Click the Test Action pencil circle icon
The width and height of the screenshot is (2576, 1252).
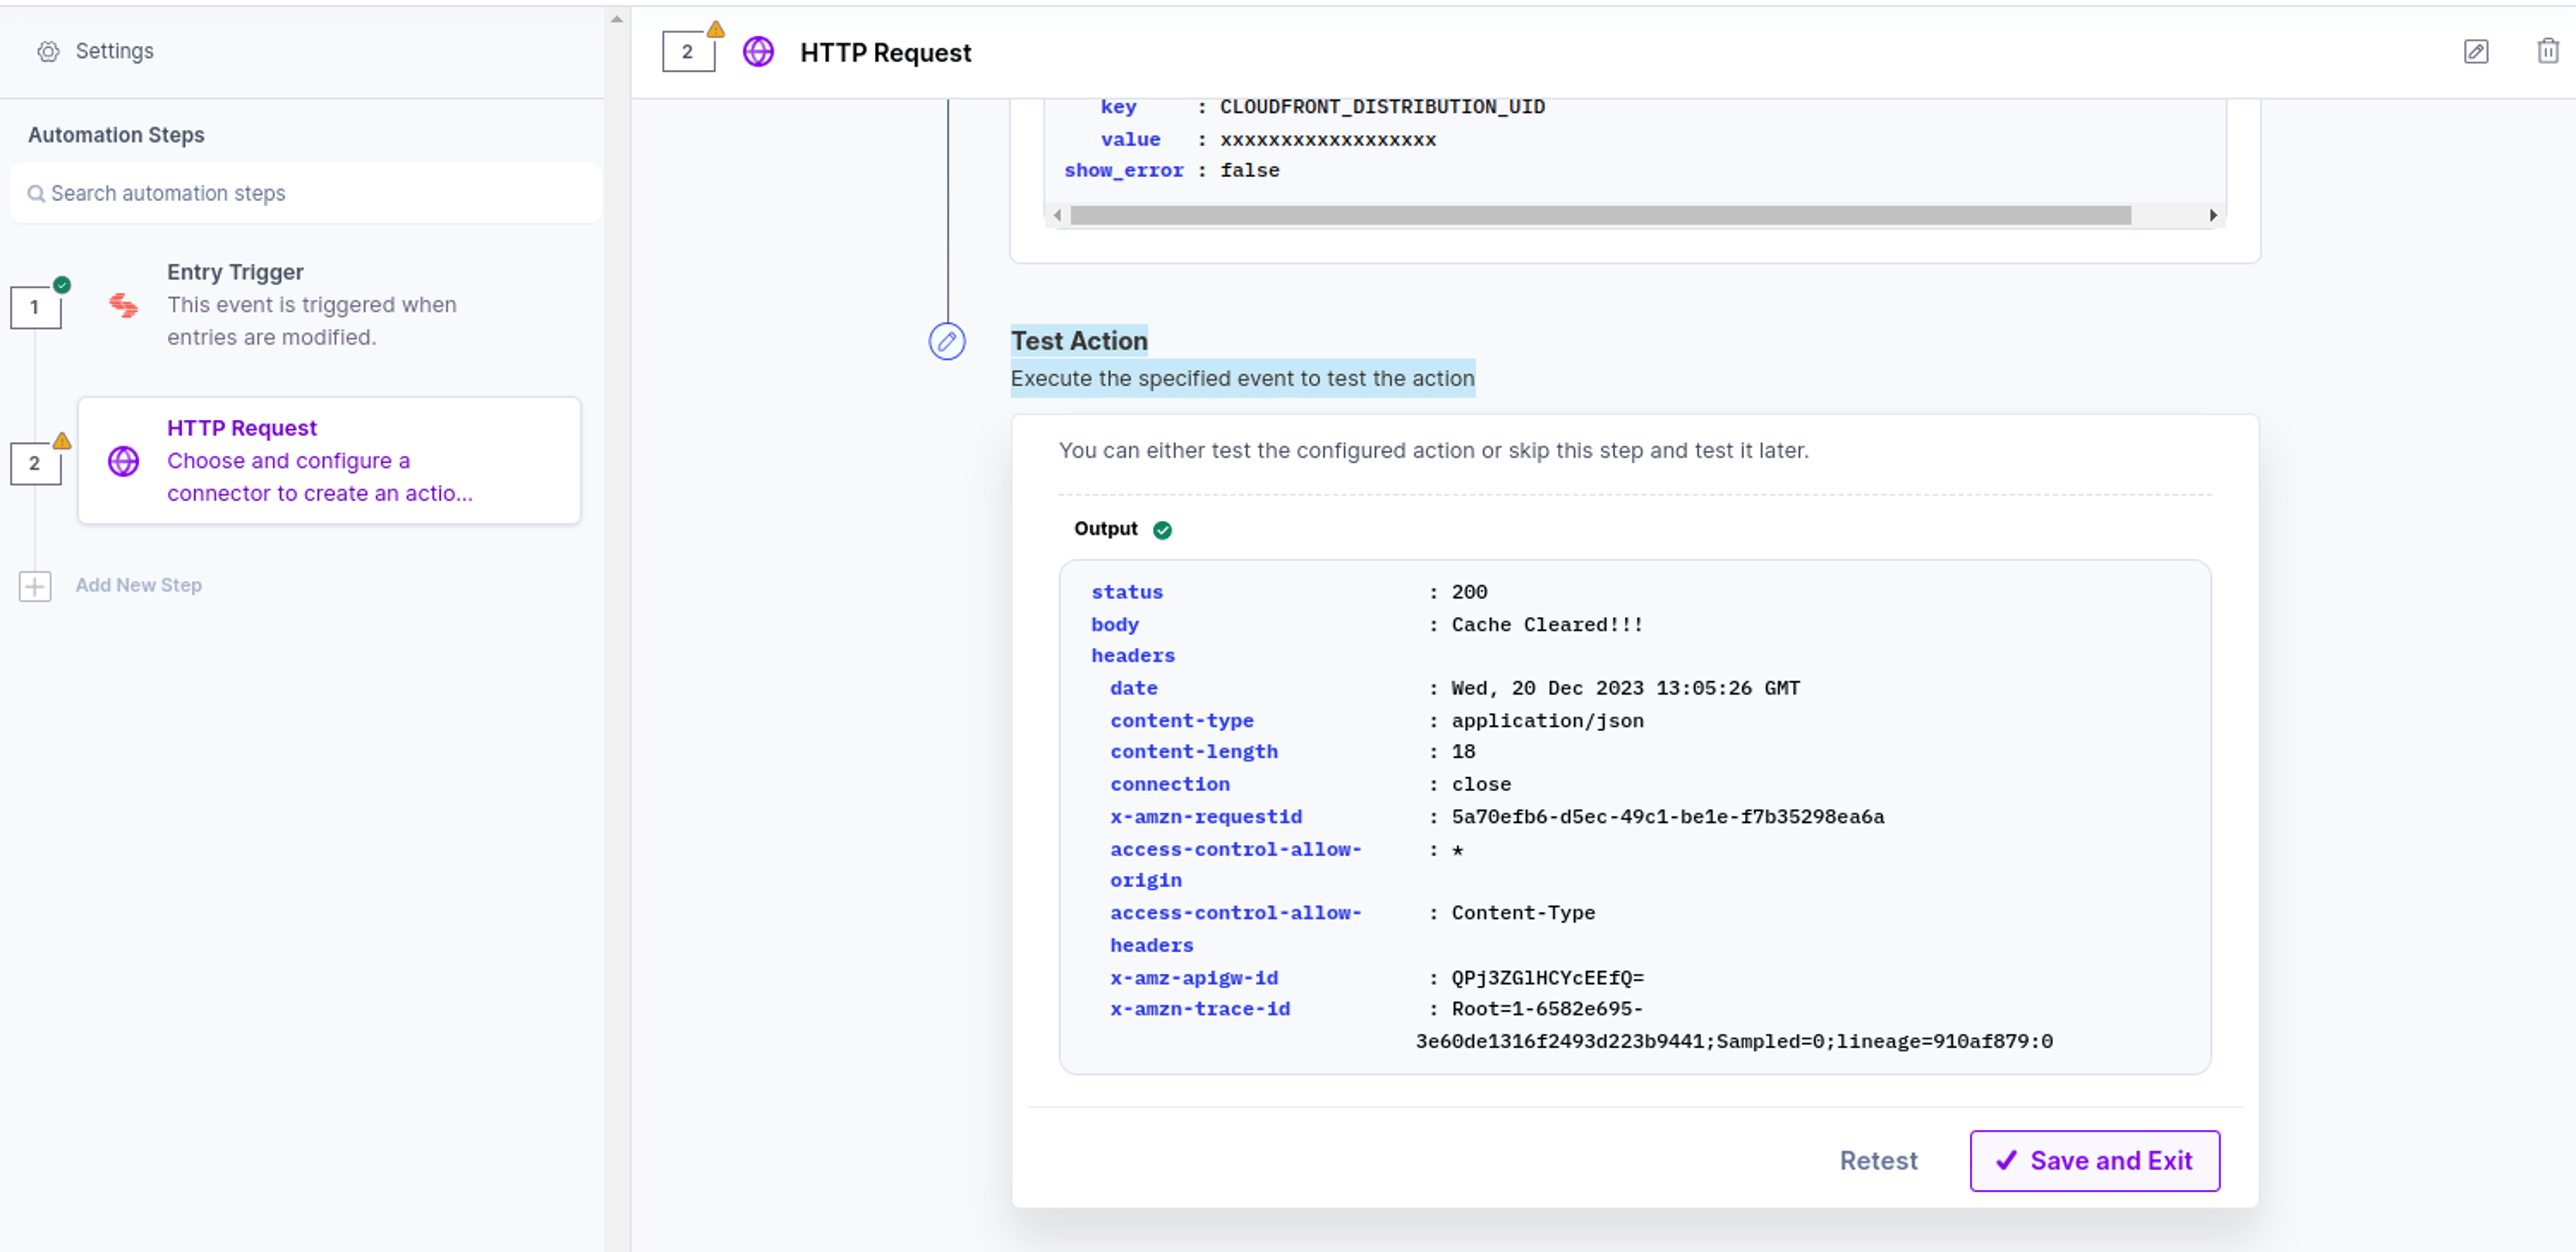click(946, 342)
